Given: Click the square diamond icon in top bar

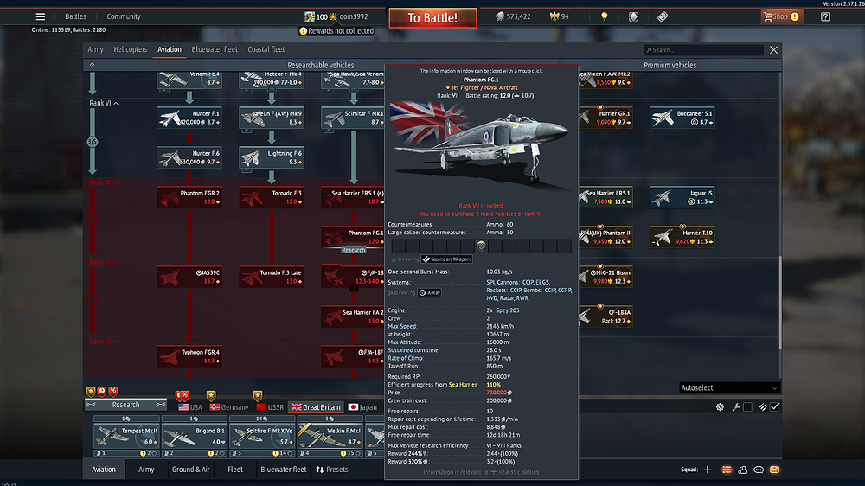Looking at the screenshot, I should (x=633, y=16).
